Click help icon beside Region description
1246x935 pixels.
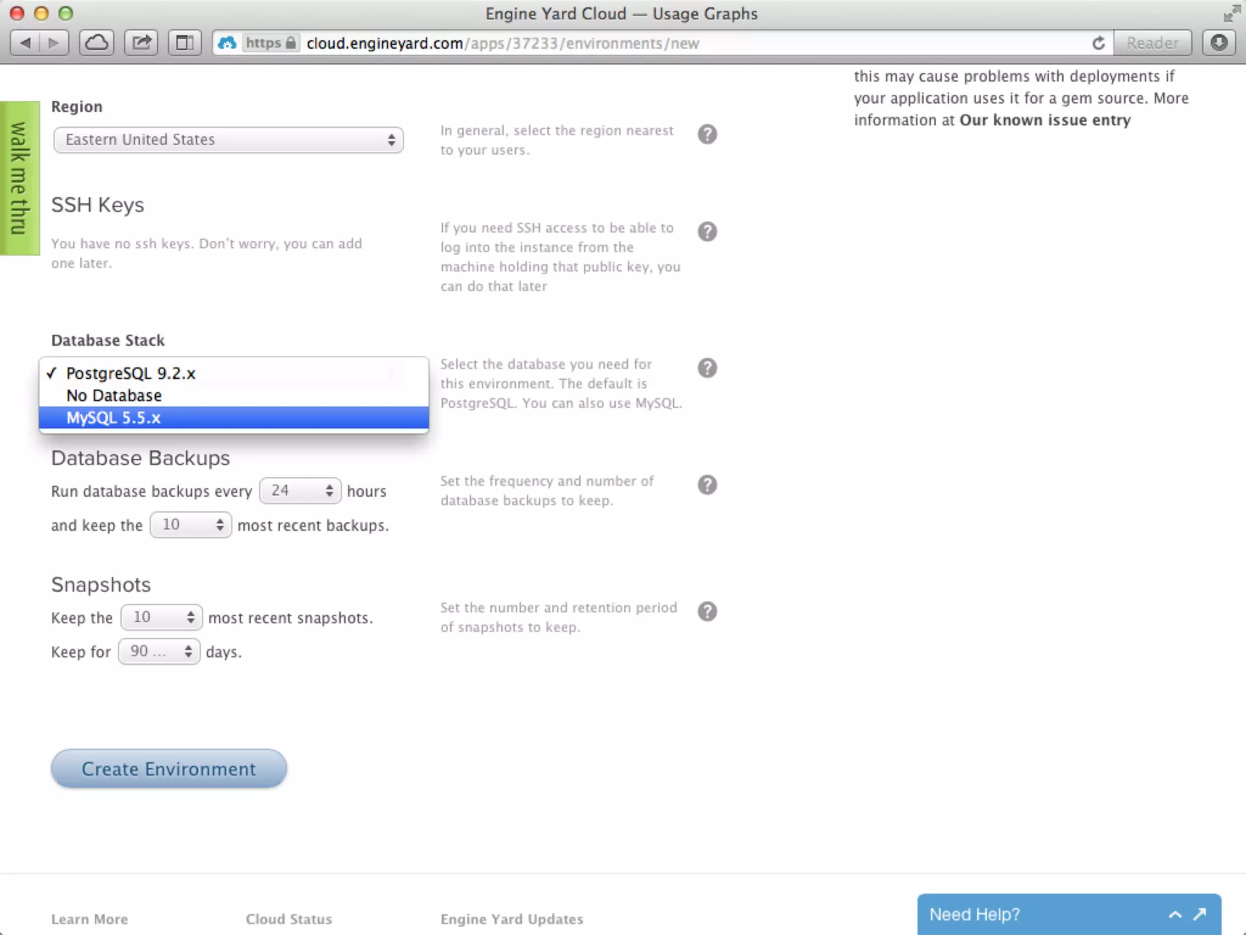(707, 134)
